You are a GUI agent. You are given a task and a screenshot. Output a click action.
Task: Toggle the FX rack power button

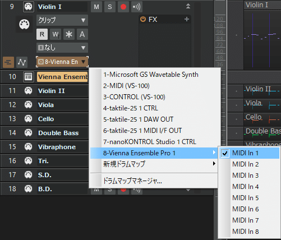click(143, 19)
